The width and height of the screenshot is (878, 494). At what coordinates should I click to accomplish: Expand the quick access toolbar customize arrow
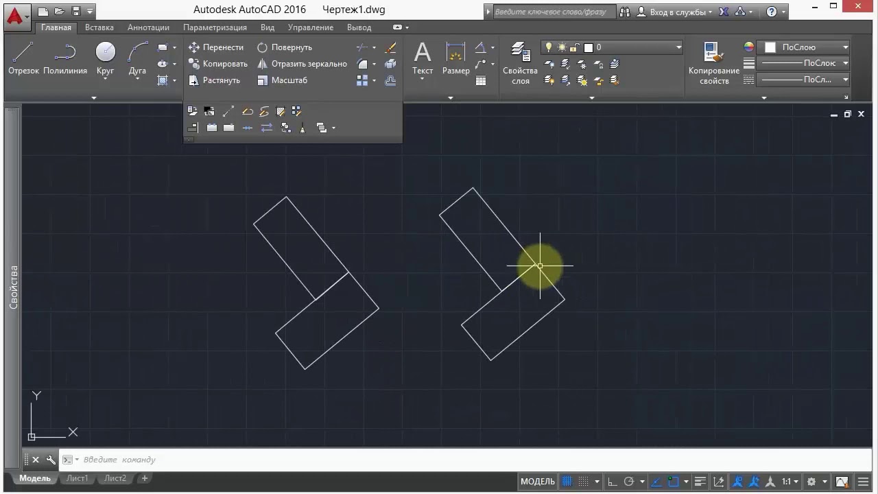90,12
